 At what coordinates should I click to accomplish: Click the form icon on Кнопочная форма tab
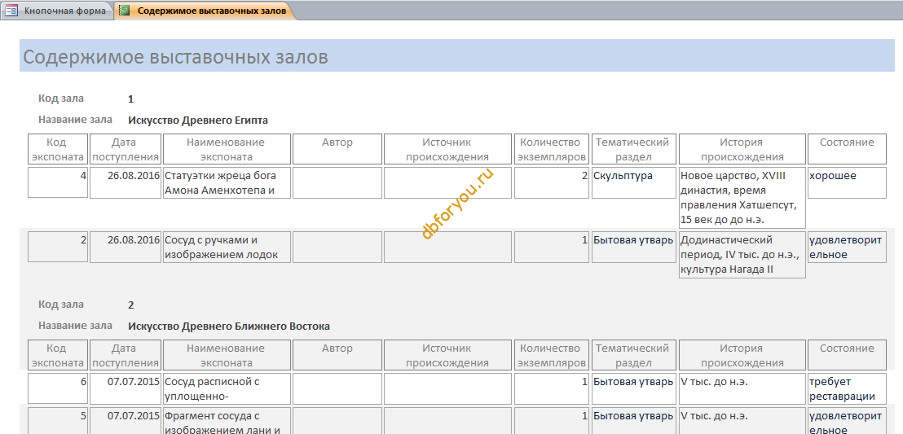point(11,11)
